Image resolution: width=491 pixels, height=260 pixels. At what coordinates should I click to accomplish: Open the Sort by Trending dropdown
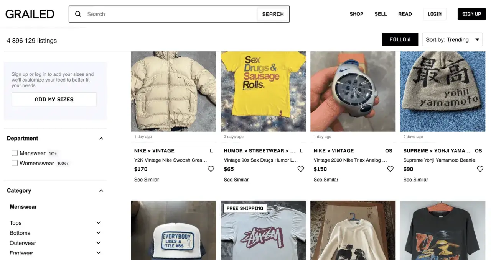tap(452, 39)
